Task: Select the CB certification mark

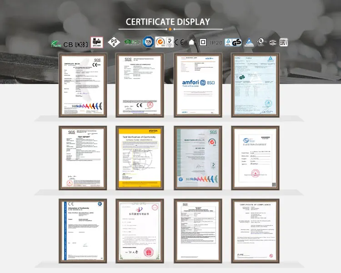Action: pos(68,43)
